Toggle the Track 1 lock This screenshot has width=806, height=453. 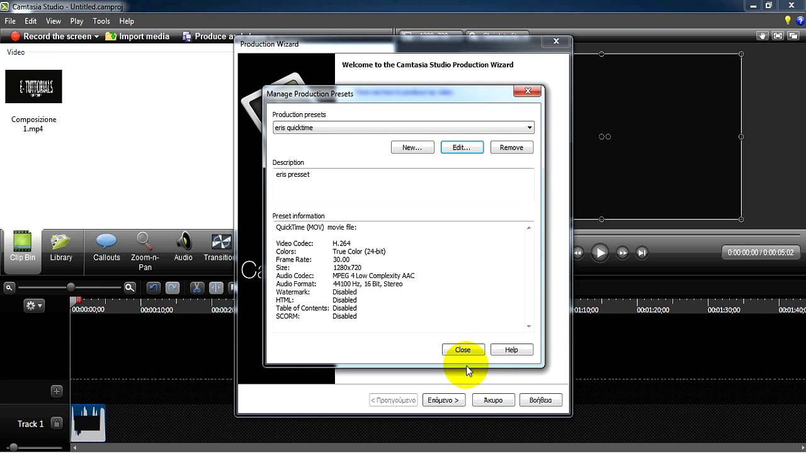[x=56, y=423]
